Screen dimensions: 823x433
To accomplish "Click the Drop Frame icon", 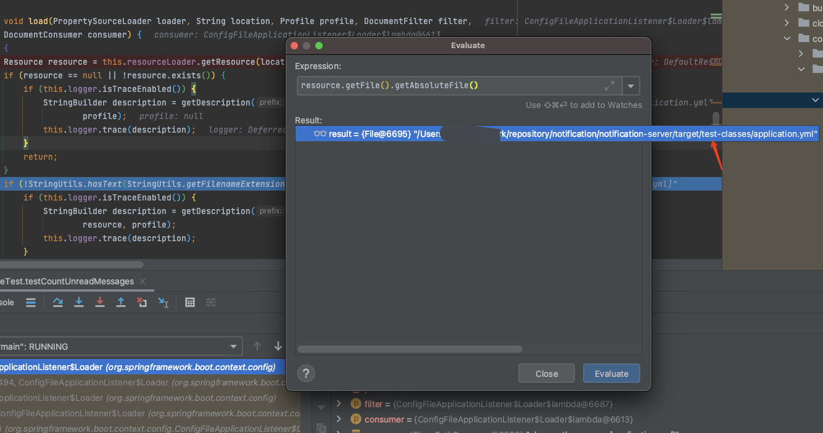I will click(x=142, y=302).
